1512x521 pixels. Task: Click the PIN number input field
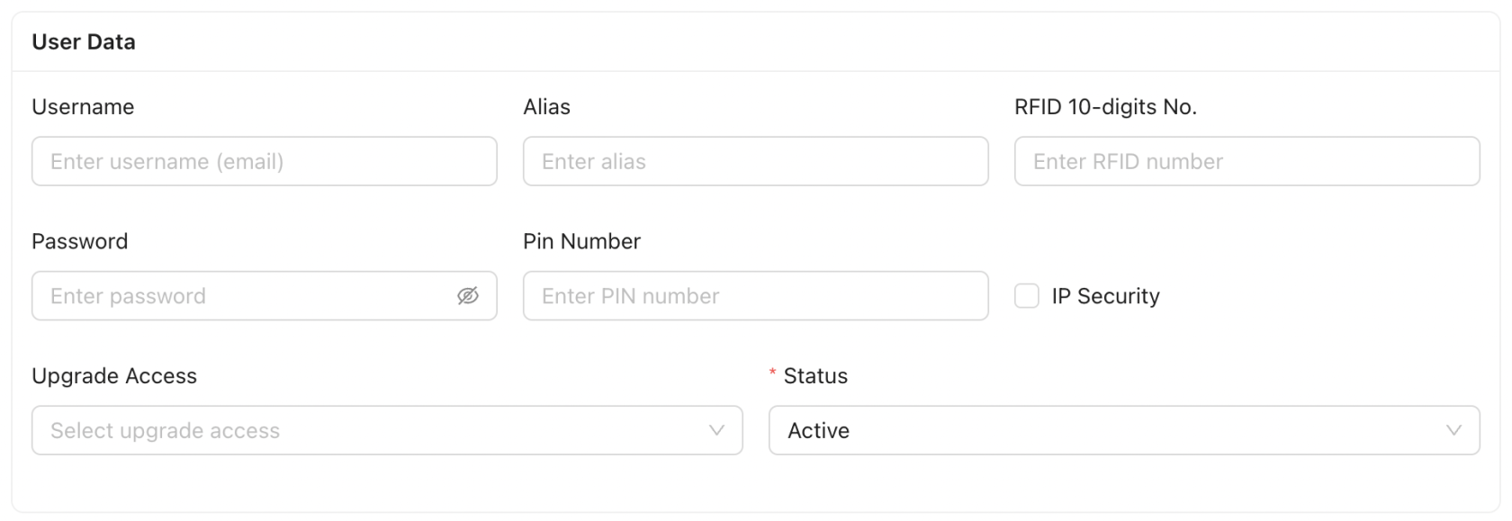[x=755, y=296]
